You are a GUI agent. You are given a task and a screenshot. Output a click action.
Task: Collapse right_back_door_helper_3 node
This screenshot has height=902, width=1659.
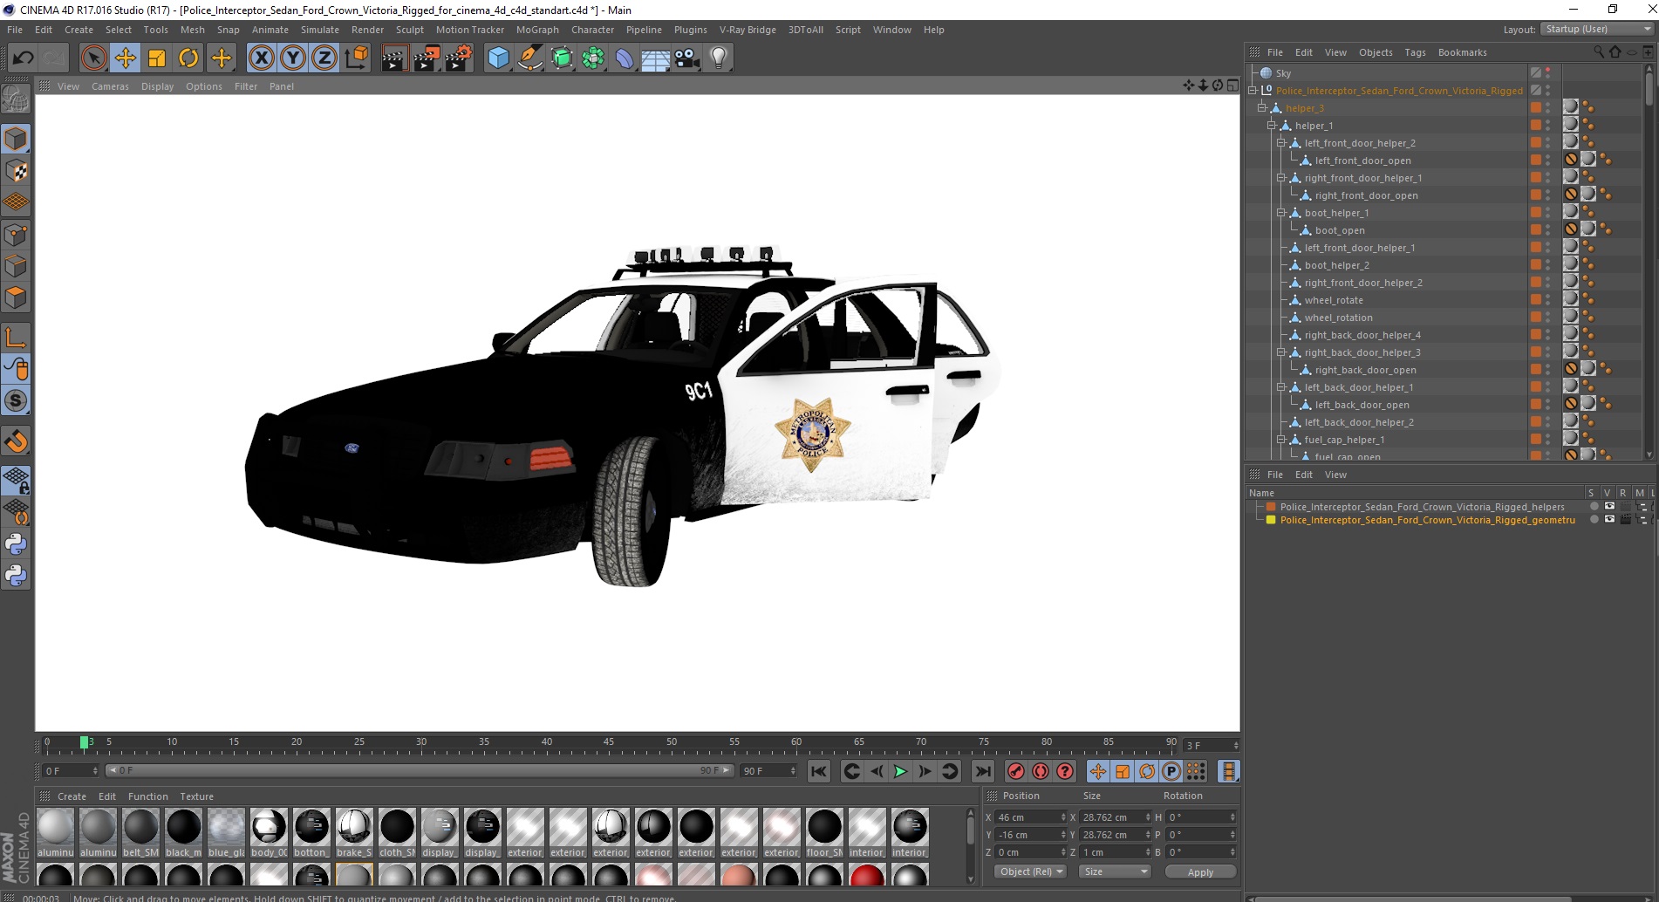point(1281,352)
